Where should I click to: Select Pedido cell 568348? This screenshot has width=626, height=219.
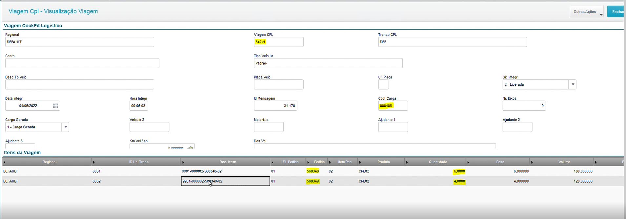(313, 171)
